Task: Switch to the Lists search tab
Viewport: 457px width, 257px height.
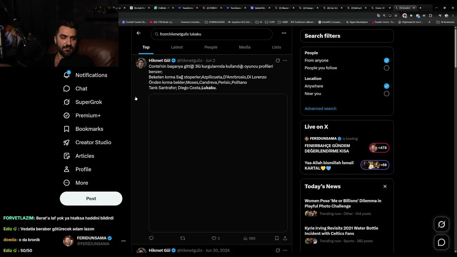Action: [x=276, y=47]
